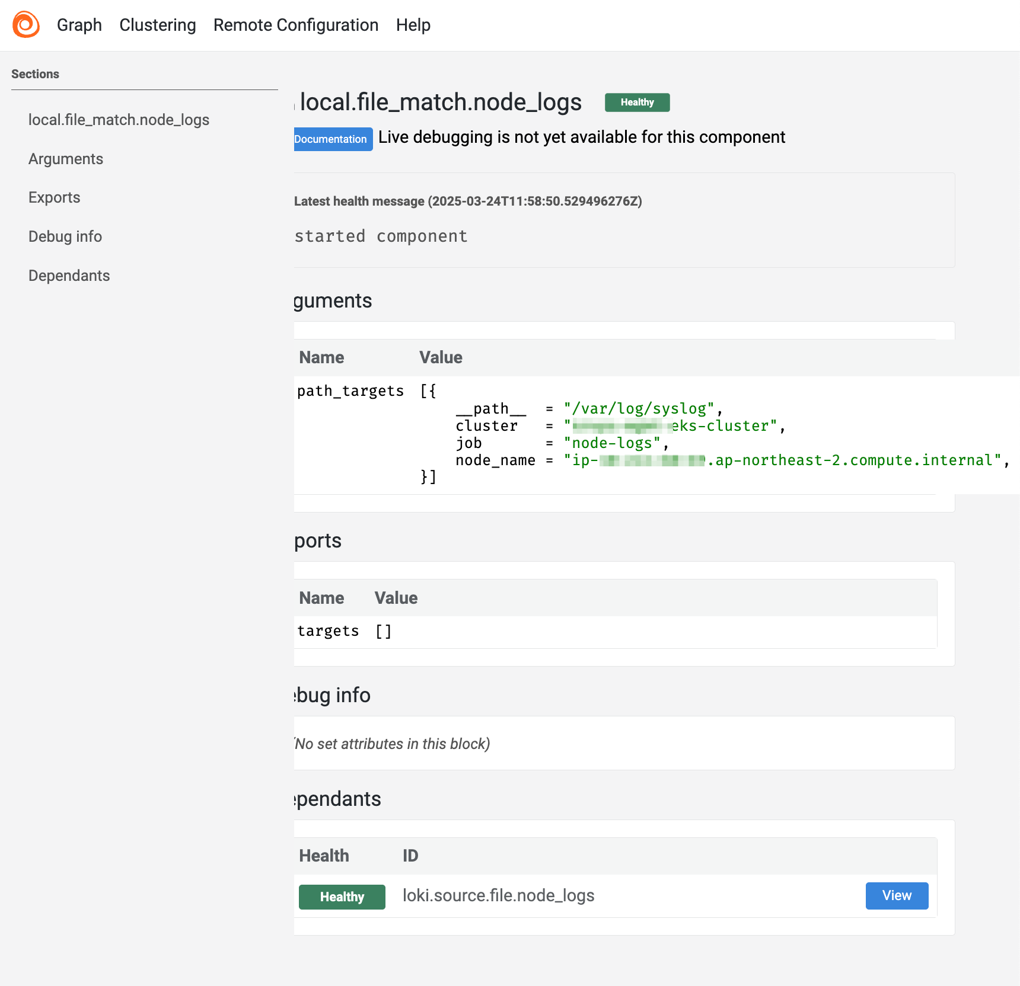Click the Healthy badge in the Dependants table
1020x986 pixels.
[342, 897]
